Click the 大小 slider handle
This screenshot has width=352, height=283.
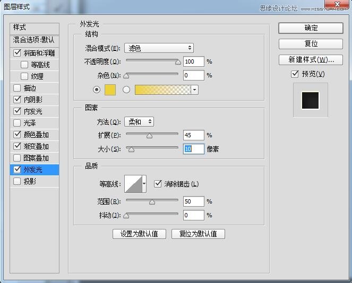pyautogui.click(x=131, y=149)
